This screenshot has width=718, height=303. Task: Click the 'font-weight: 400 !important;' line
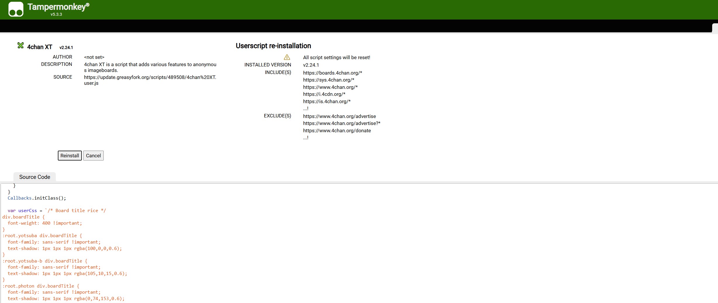pos(45,223)
